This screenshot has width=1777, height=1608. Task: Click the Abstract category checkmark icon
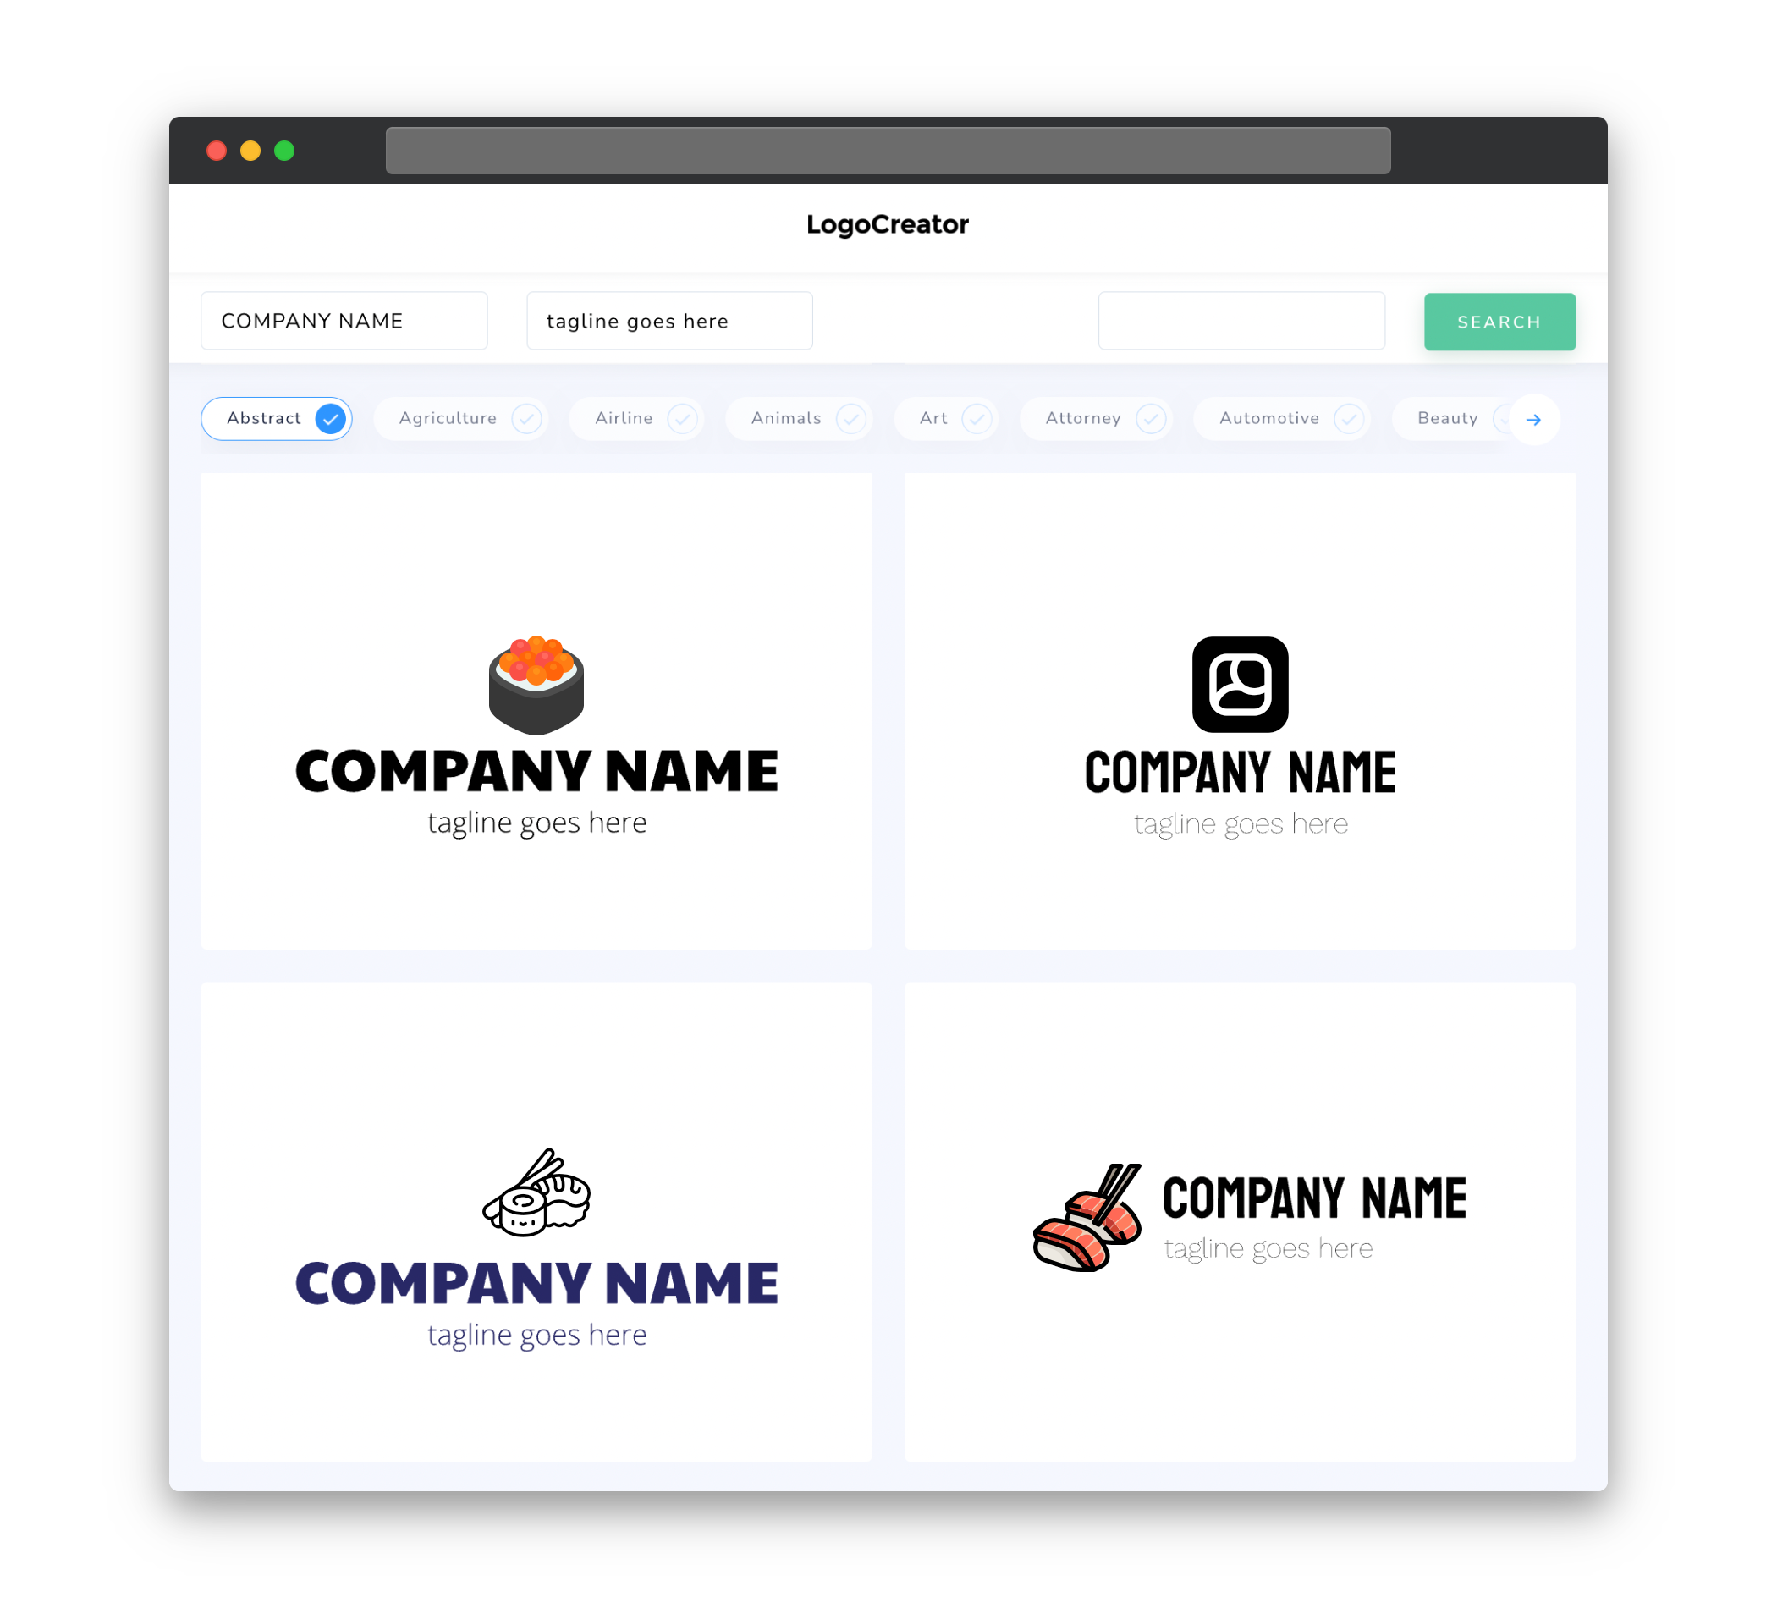pos(331,418)
